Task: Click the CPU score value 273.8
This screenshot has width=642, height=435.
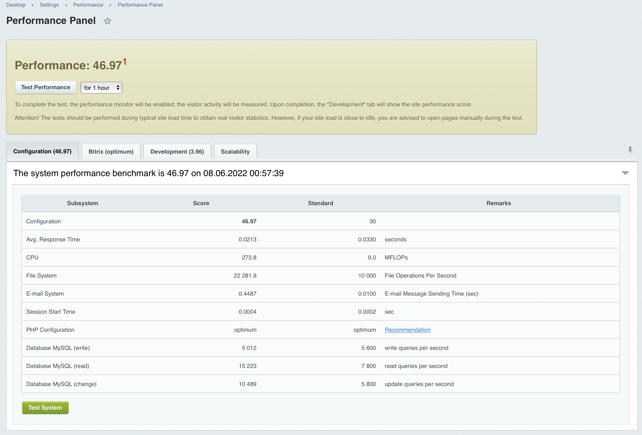Action: [x=249, y=257]
